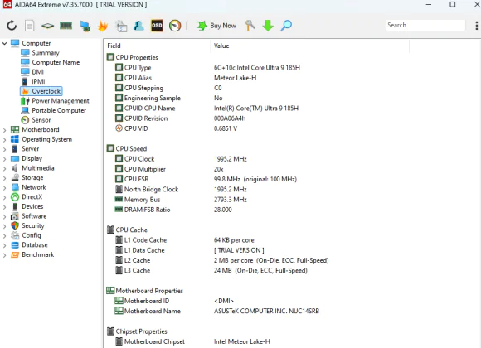Click the Buy Now button
This screenshot has width=481, height=348.
click(216, 26)
